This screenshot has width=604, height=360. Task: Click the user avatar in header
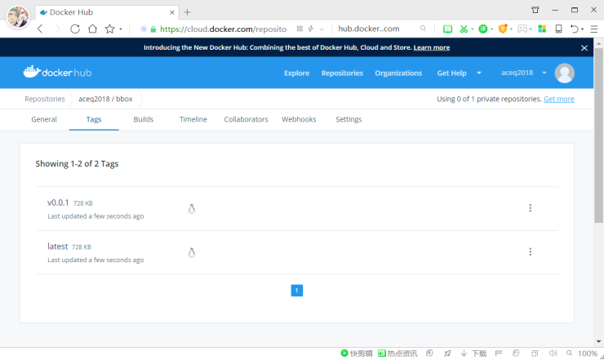[564, 73]
